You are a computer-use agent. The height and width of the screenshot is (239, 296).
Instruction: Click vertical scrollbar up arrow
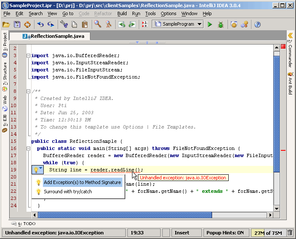(277, 48)
